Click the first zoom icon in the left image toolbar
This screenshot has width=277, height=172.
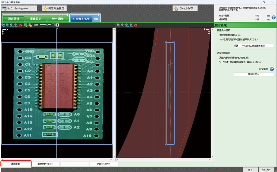click(3, 25)
